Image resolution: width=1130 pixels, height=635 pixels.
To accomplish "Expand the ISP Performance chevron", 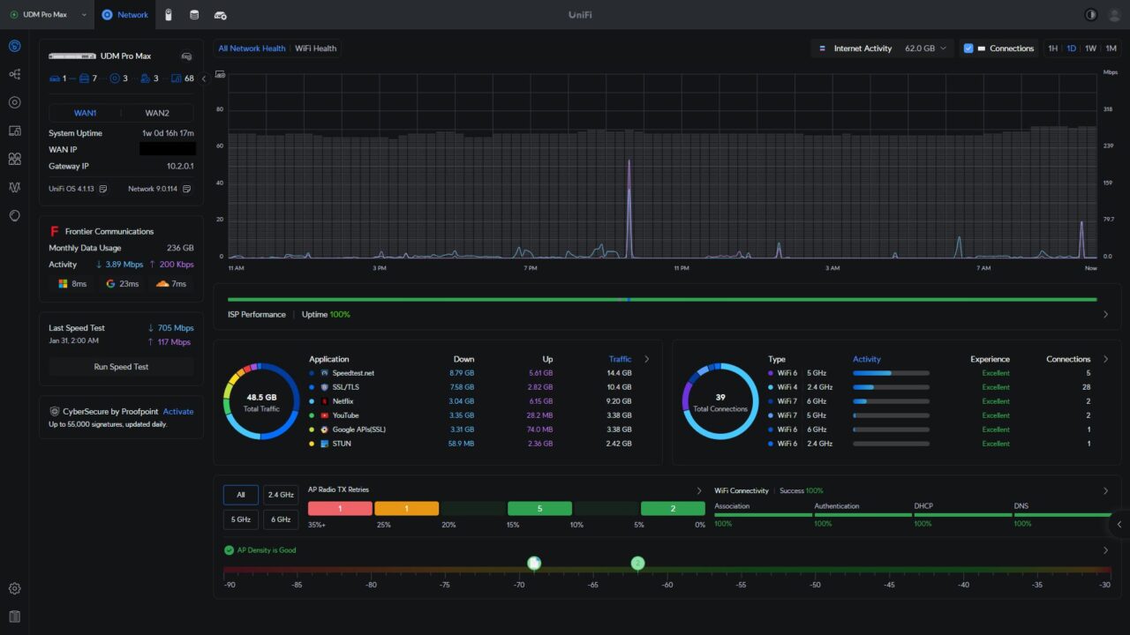I will click(x=1105, y=314).
